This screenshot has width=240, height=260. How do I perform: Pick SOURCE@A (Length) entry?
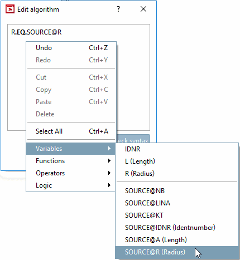click(177, 240)
